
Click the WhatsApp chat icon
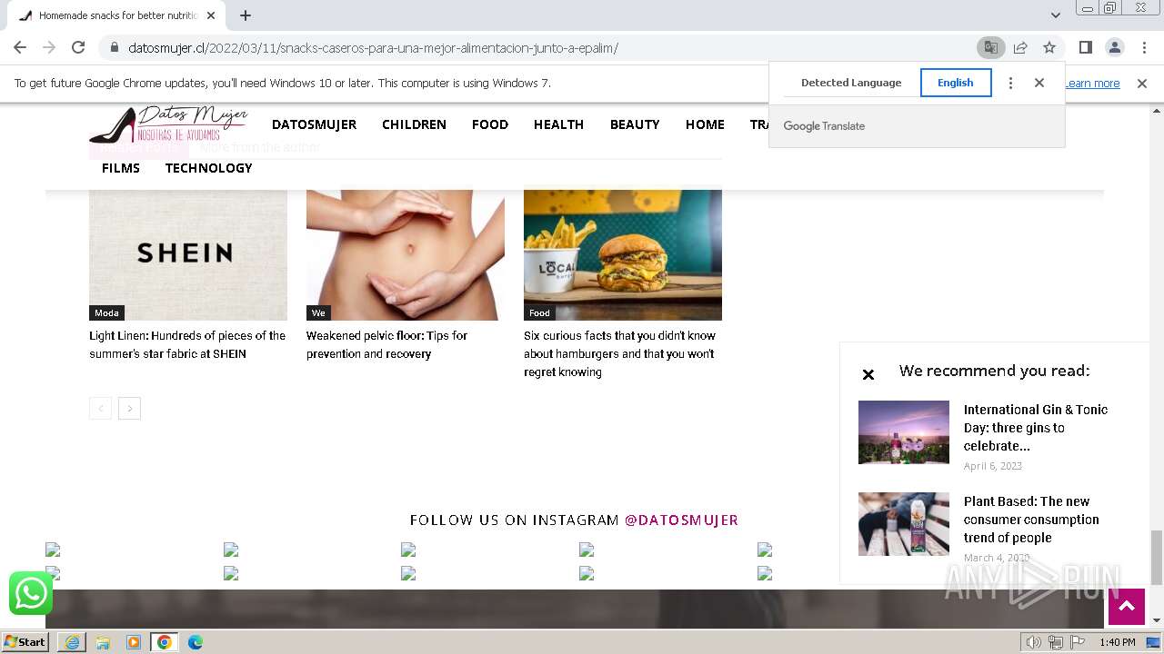(31, 593)
